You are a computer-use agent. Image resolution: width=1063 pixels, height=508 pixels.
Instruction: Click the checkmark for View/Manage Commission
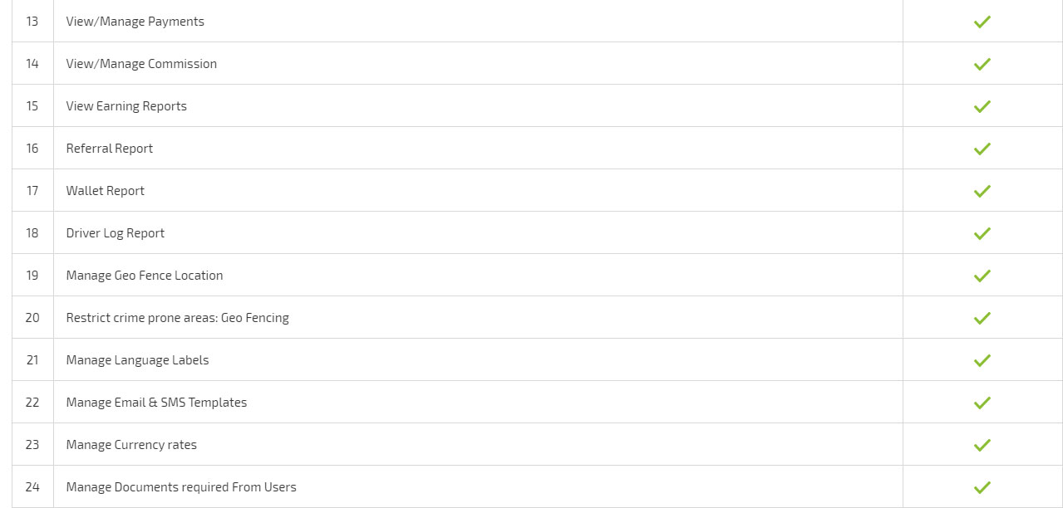pyautogui.click(x=982, y=64)
